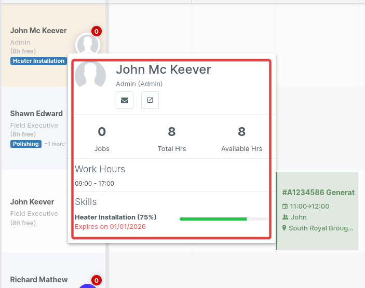365x288 pixels.
Task: Click the email envelope icon in popup
Action: (x=125, y=100)
